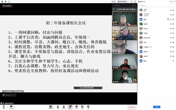This screenshot has width=176, height=110.
Task: Click the fullscreen icon in top bar
Action: point(131,1)
